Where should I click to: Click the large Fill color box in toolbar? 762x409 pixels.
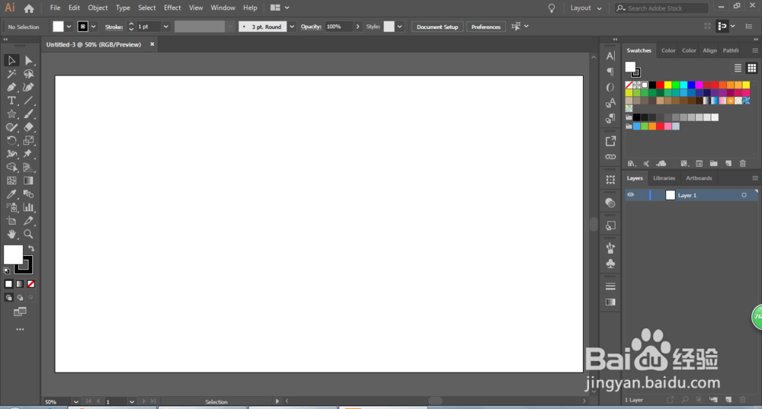[13, 254]
